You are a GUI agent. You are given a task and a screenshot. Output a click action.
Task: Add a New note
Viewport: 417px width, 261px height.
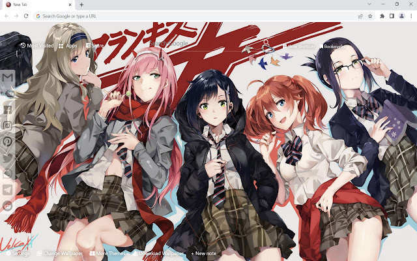coord(204,253)
